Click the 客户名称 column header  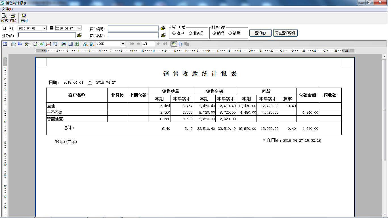[x=77, y=95]
